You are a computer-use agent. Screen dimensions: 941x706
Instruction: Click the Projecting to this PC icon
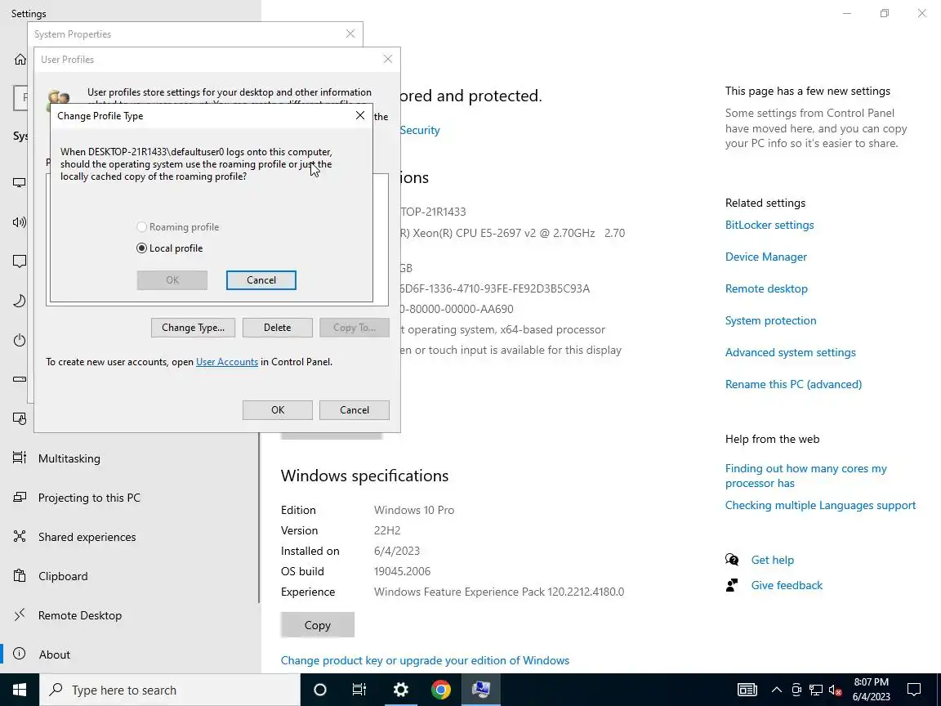pos(20,497)
